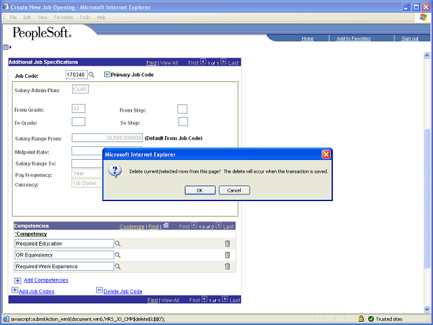Open the File menu
This screenshot has height=325, width=433.
click(x=13, y=18)
